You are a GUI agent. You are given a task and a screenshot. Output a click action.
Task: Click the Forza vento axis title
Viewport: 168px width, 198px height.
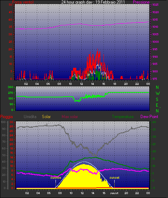23,2
